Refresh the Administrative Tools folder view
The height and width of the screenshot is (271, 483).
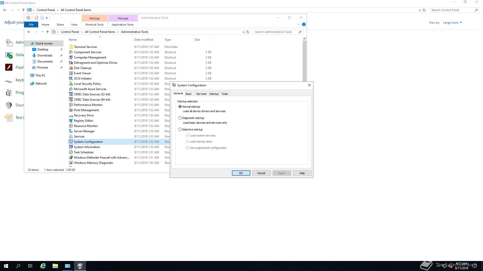click(248, 32)
